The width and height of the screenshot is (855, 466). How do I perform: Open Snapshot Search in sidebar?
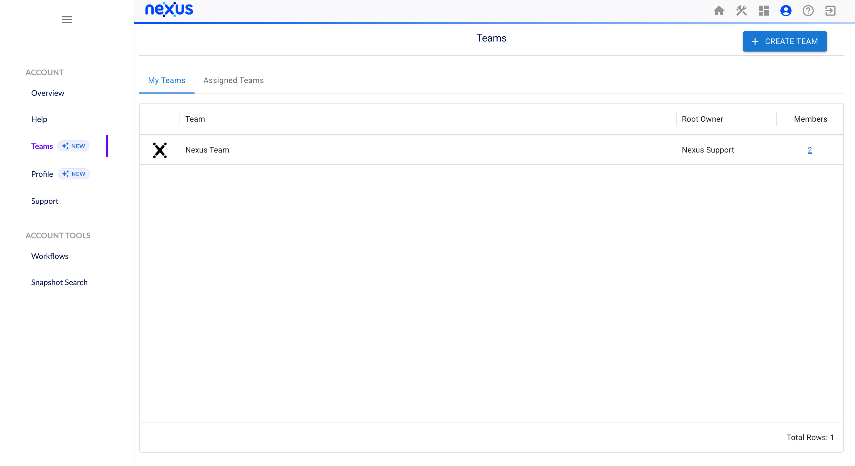click(59, 283)
